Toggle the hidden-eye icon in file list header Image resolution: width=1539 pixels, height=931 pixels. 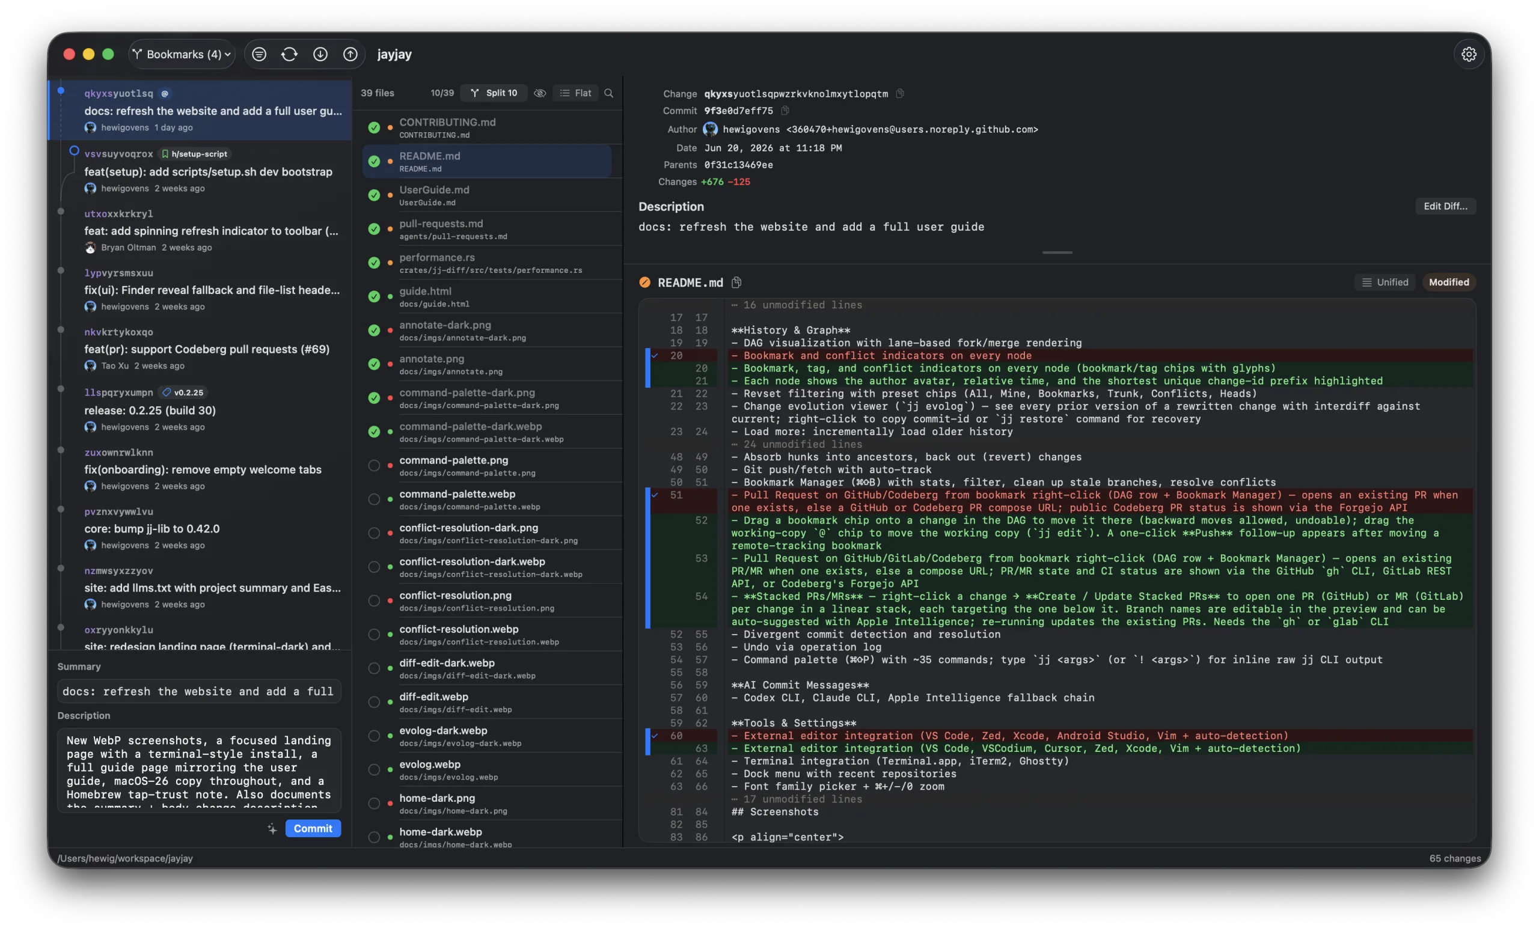pyautogui.click(x=540, y=93)
